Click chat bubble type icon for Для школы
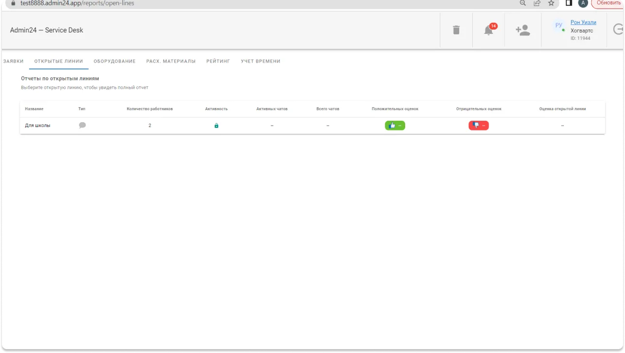625x353 pixels. [82, 125]
